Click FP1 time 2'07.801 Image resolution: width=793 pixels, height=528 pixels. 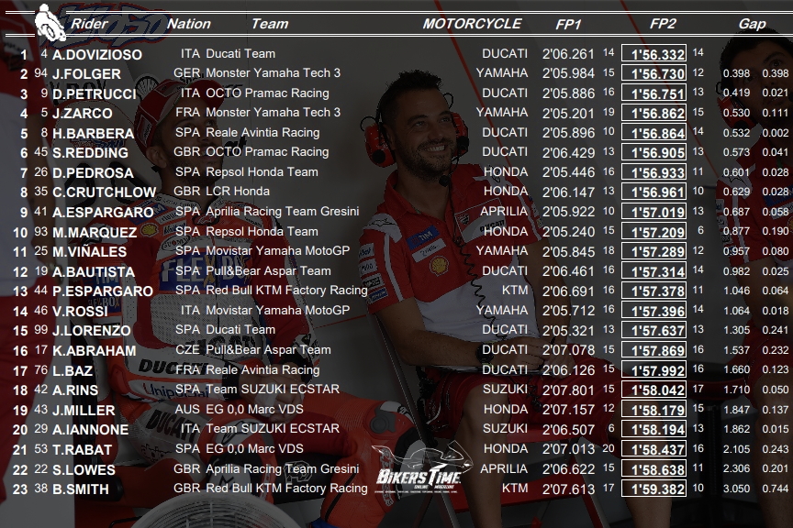pyautogui.click(x=568, y=390)
